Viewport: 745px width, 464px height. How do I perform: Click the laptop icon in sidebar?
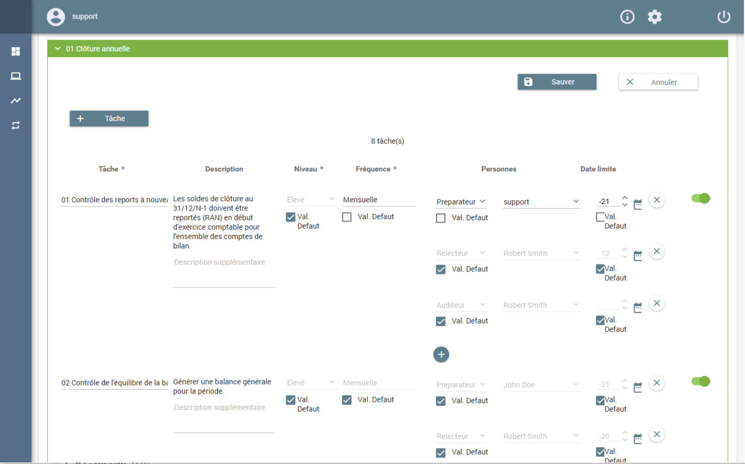tap(16, 76)
